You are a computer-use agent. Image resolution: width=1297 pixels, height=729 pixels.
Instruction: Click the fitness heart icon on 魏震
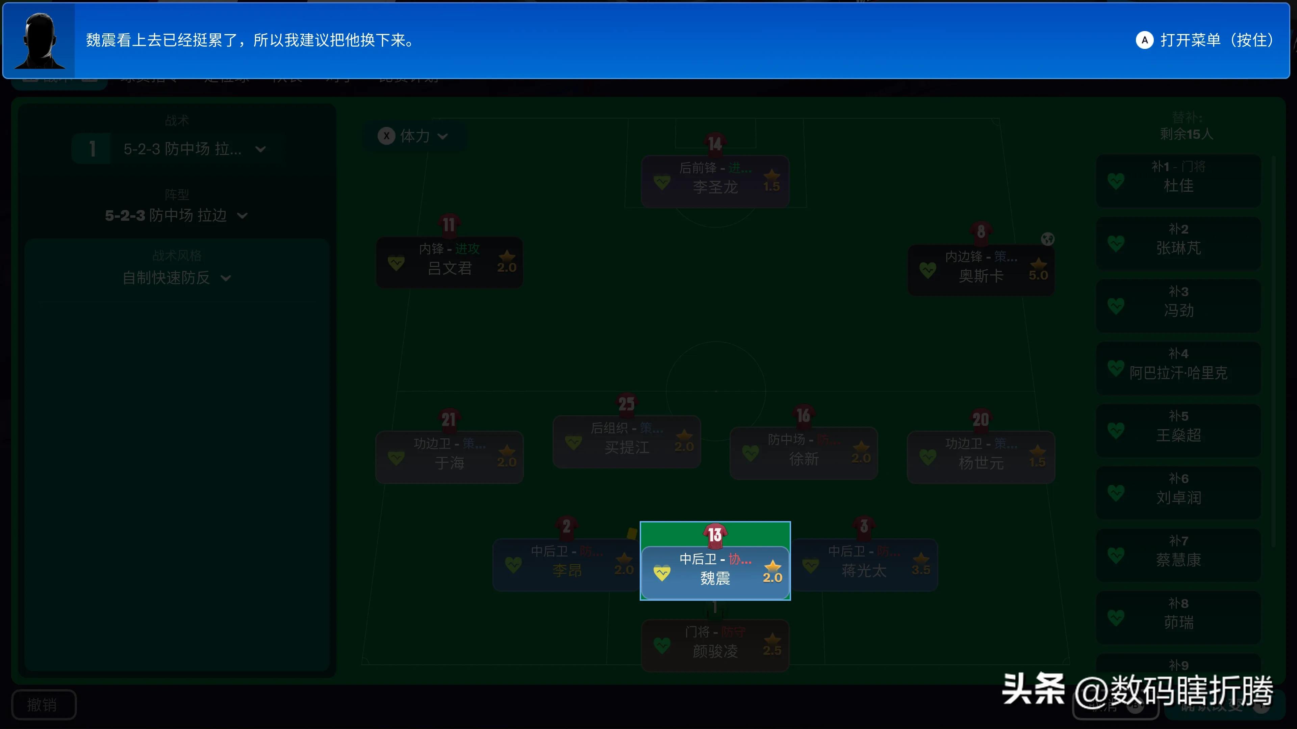coord(662,572)
